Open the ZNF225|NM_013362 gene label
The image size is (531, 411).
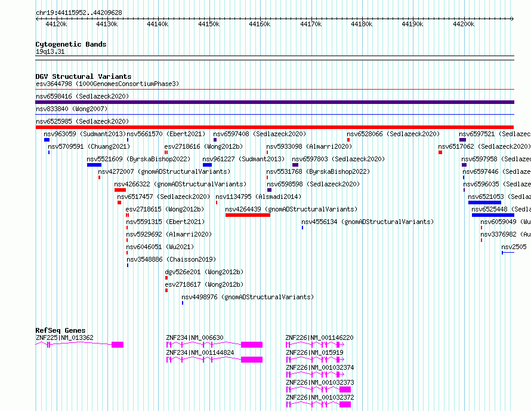pyautogui.click(x=64, y=338)
